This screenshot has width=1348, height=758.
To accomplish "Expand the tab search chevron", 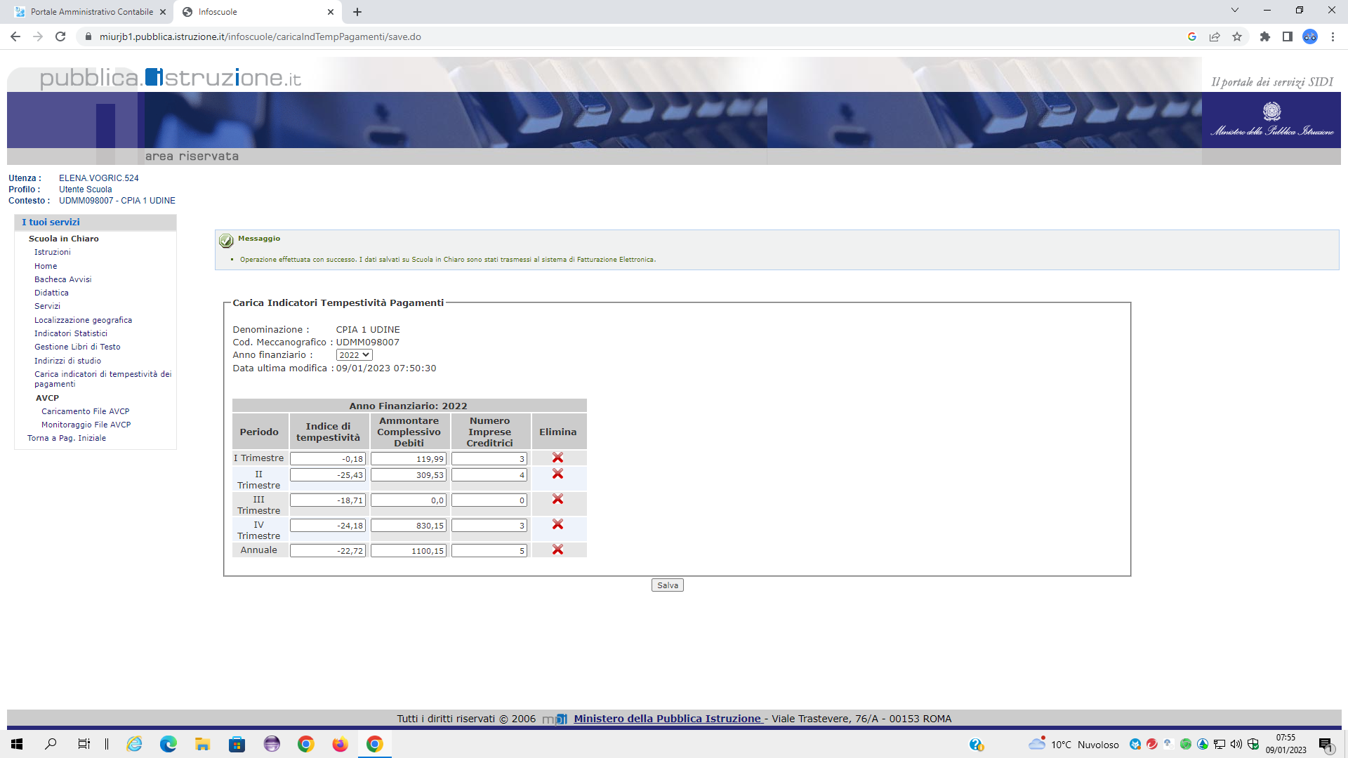I will 1235,11.
